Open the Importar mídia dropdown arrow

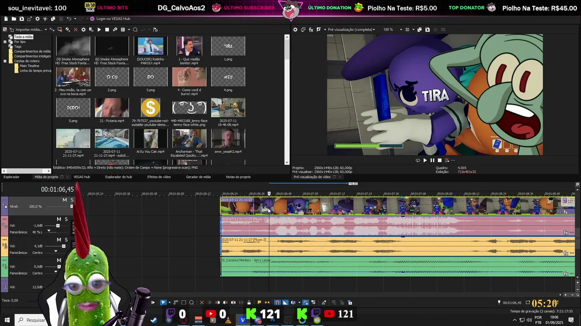tap(46, 29)
